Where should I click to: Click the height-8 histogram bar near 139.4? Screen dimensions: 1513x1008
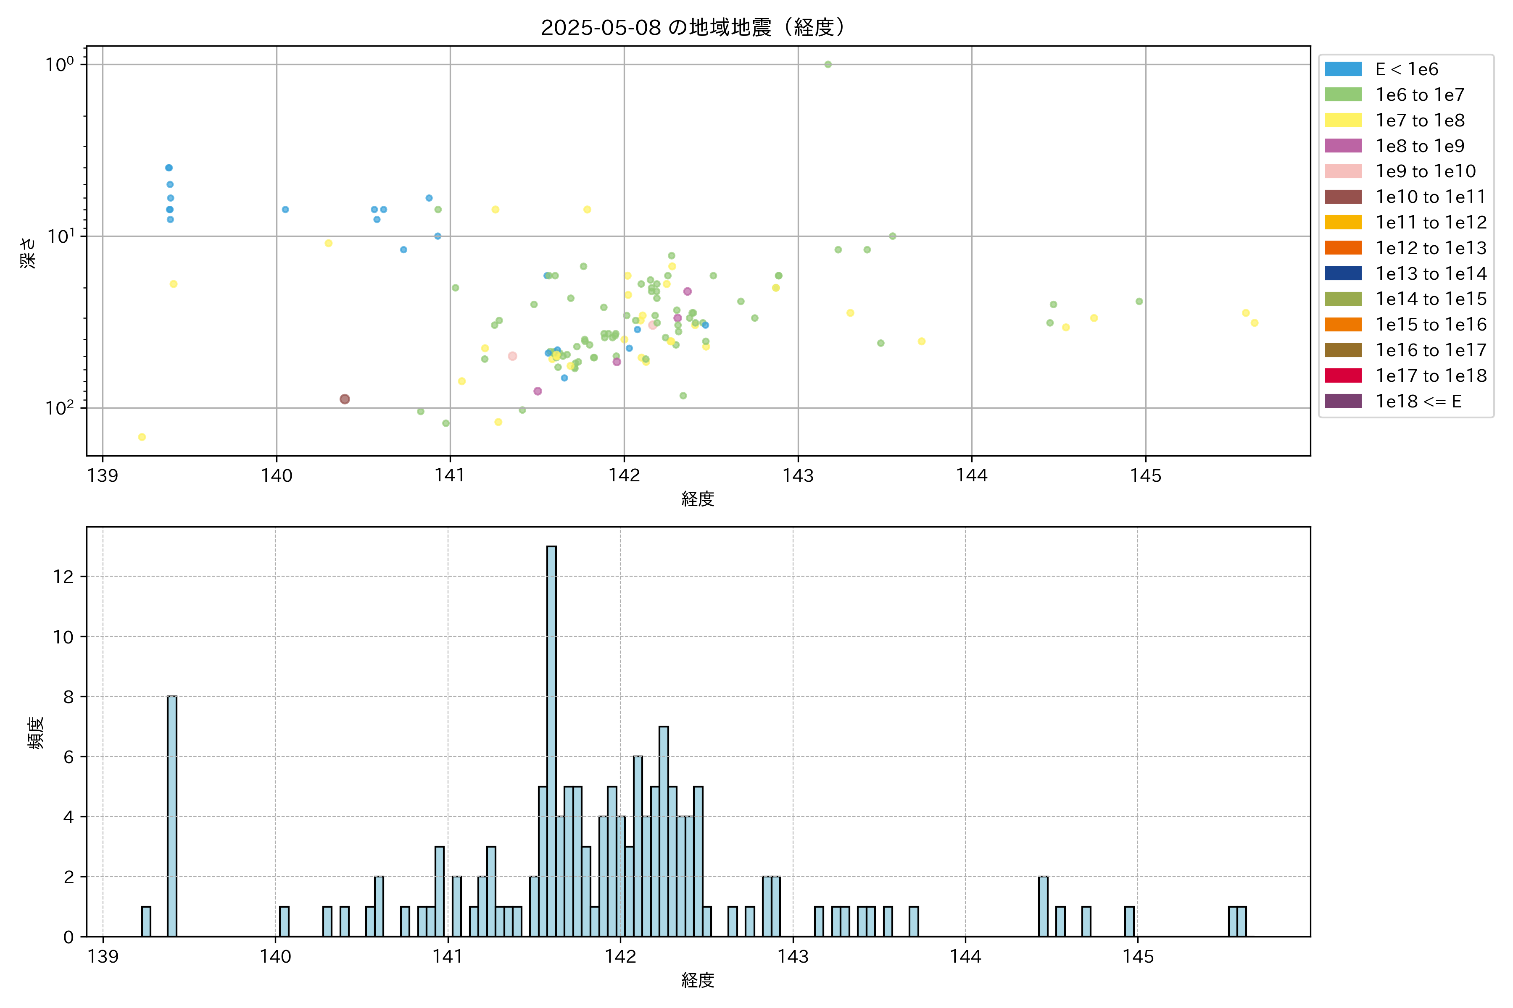(172, 816)
